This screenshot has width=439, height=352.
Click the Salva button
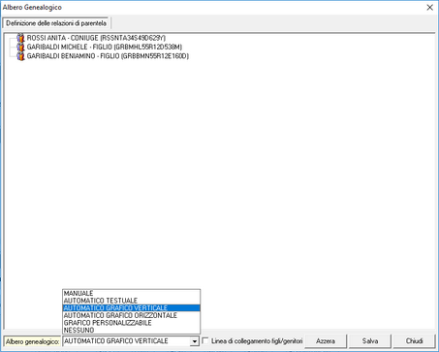[370, 341]
